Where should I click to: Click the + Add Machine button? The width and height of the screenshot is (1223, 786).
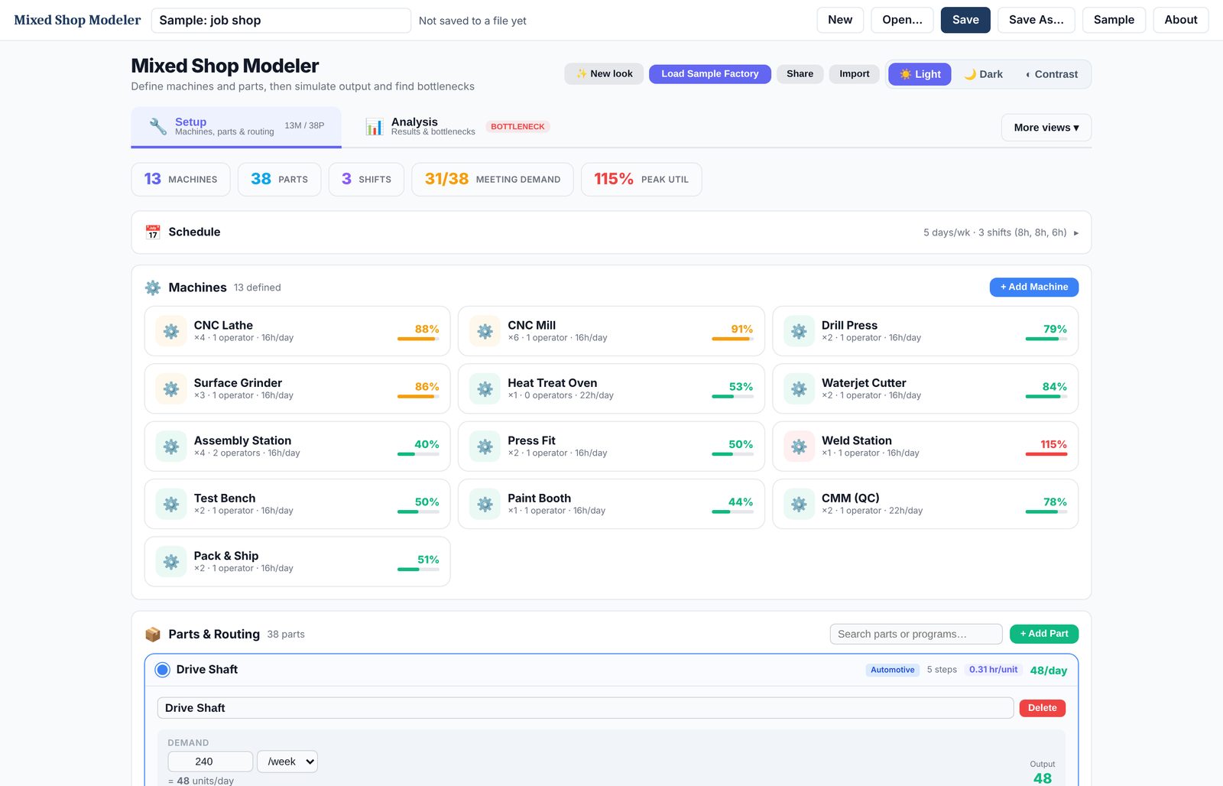[x=1034, y=287]
